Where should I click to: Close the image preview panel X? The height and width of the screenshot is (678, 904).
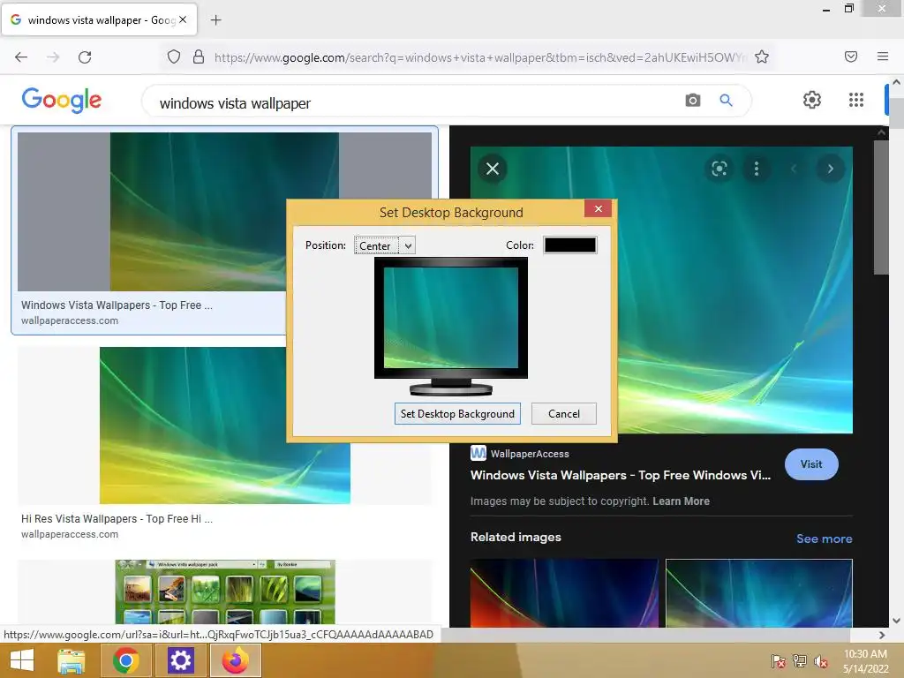(493, 169)
